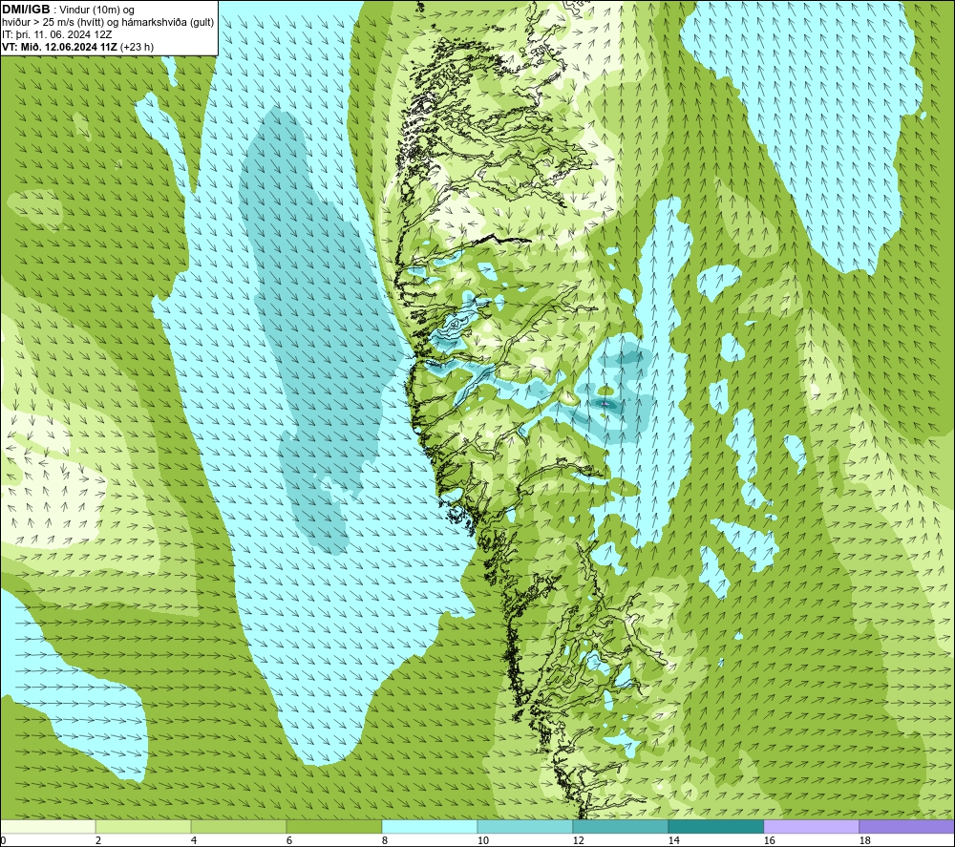Click the legend label '0'
The width and height of the screenshot is (955, 847).
[4, 840]
